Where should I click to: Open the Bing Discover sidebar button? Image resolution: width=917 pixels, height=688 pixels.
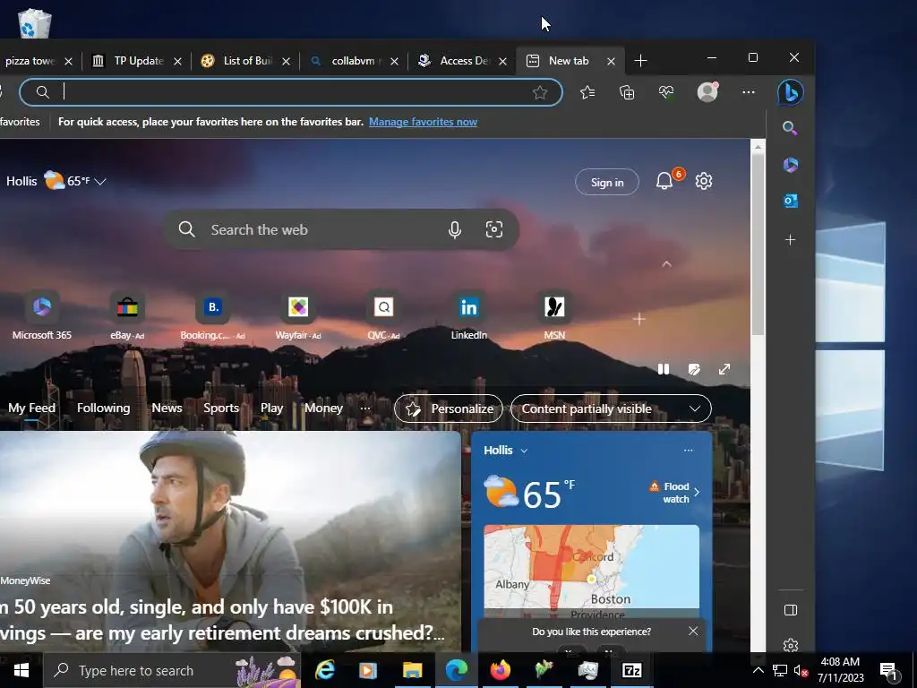790,92
